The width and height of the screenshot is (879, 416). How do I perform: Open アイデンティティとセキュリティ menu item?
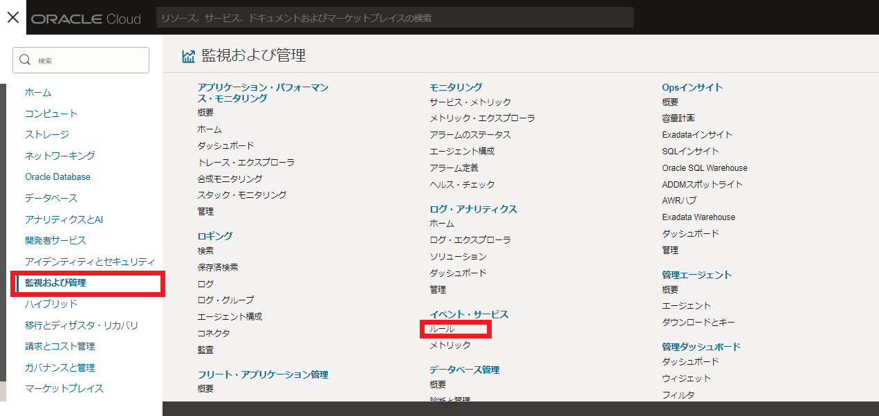[90, 262]
